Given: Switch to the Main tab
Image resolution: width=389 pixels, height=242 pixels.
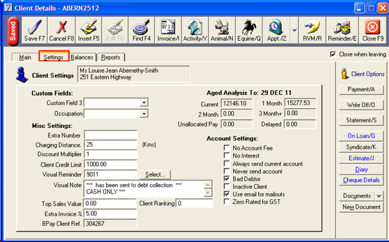Looking at the screenshot, I should point(25,57).
